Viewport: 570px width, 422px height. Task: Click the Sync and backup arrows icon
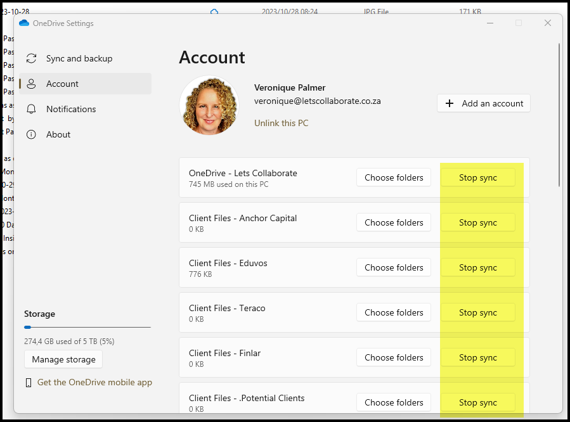pos(31,58)
